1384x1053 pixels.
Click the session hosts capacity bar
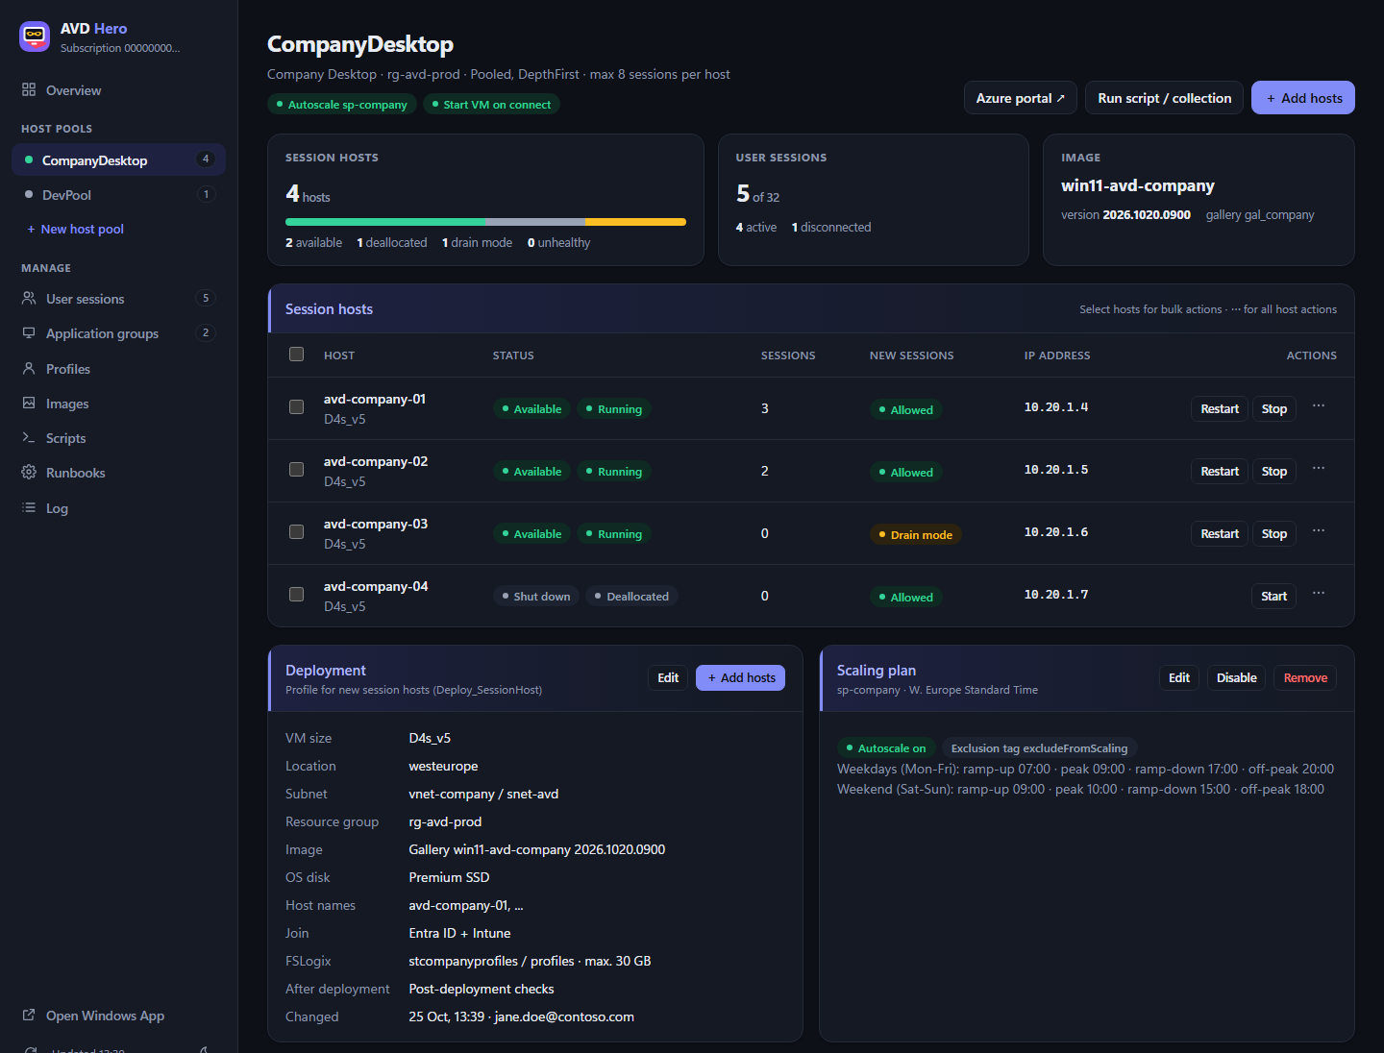coord(485,222)
